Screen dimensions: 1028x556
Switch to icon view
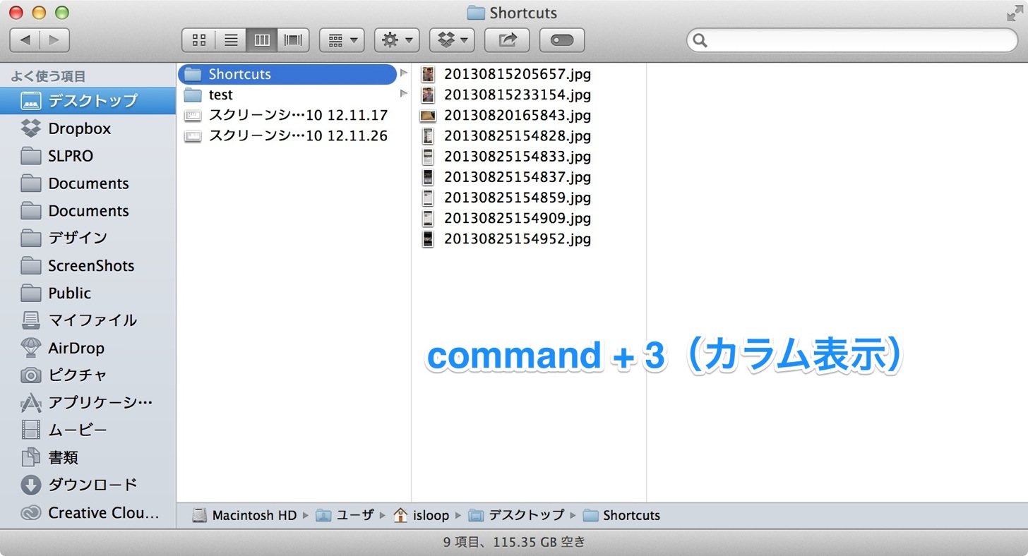point(198,40)
